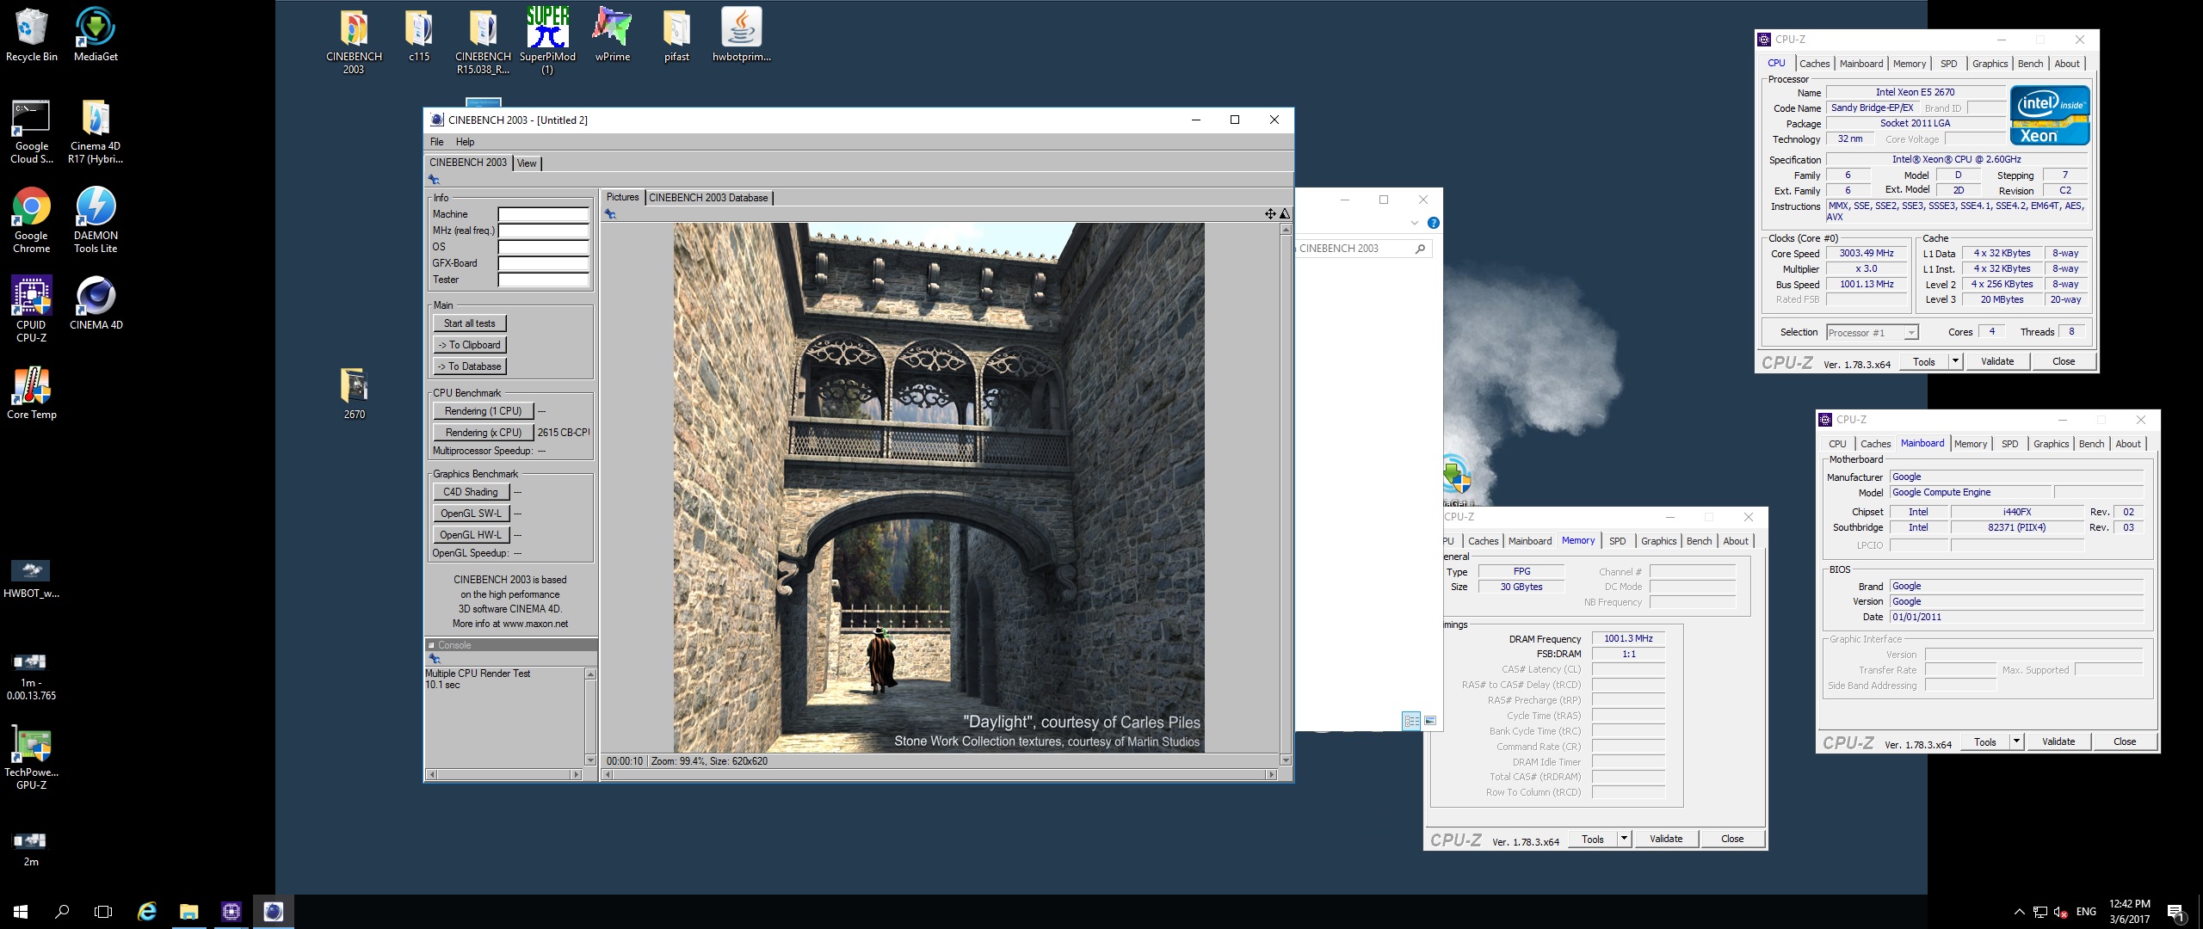Image resolution: width=2203 pixels, height=929 pixels.
Task: Open CINEBENCH 2003 Database tab
Action: tap(708, 198)
